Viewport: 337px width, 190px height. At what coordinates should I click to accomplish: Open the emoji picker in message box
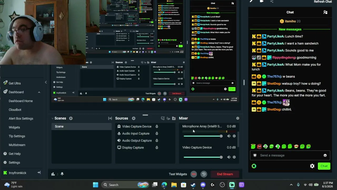pos(325,155)
